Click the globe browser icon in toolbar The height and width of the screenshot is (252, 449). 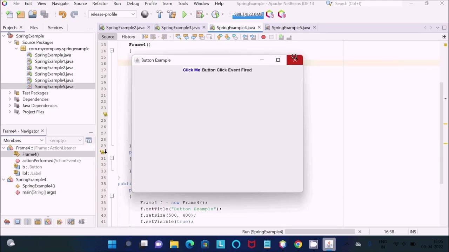145,14
